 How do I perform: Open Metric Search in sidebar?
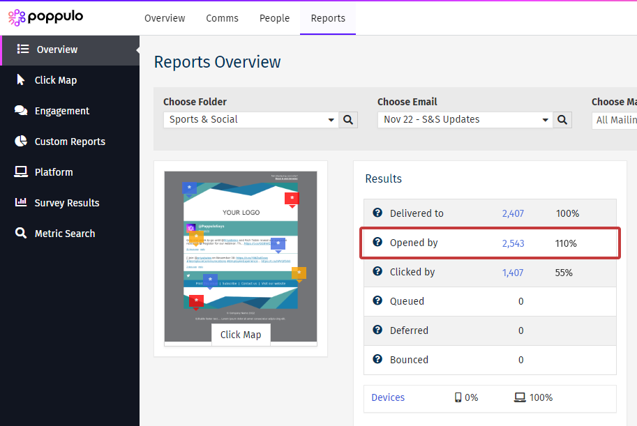click(x=64, y=234)
